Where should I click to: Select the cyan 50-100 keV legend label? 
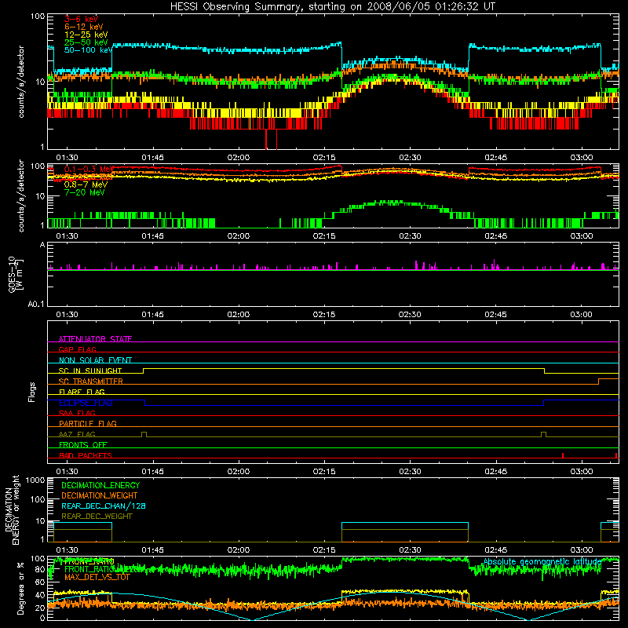coord(88,50)
